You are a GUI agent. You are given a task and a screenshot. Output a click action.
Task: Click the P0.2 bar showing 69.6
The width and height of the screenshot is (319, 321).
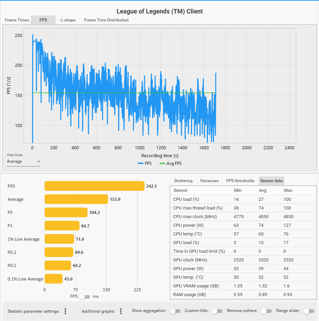(x=59, y=252)
